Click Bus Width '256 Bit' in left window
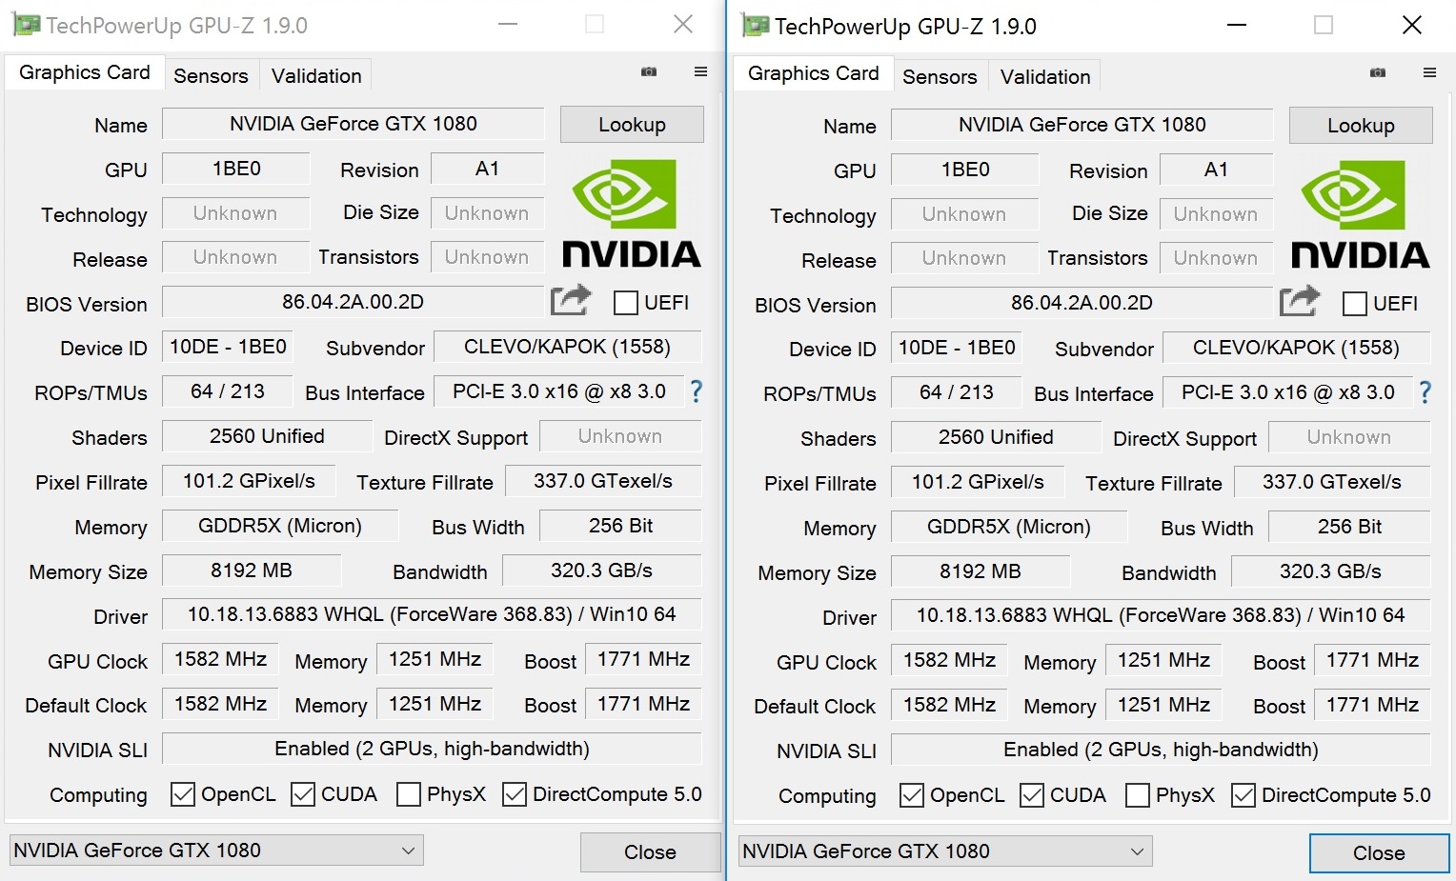Image resolution: width=1456 pixels, height=881 pixels. (x=620, y=526)
